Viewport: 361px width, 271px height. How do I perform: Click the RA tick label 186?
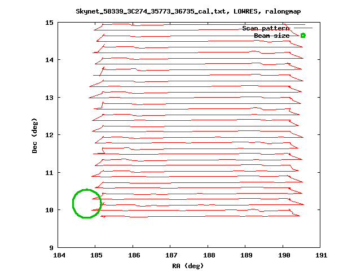(134, 255)
